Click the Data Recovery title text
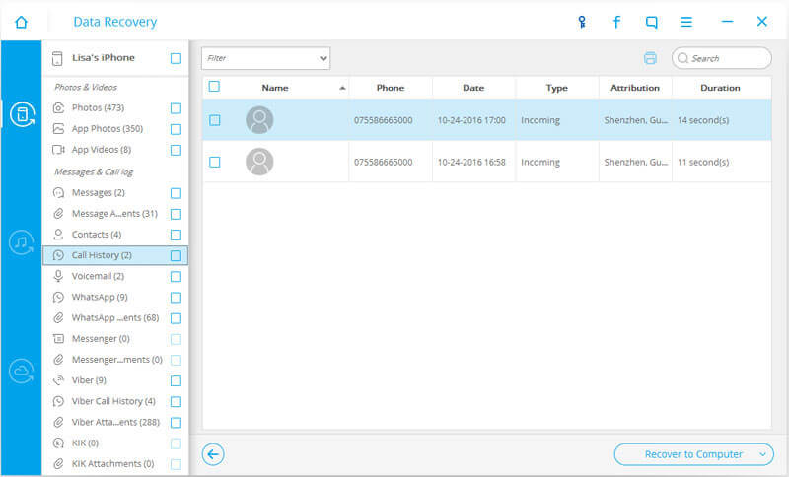The height and width of the screenshot is (477, 789). 114,22
